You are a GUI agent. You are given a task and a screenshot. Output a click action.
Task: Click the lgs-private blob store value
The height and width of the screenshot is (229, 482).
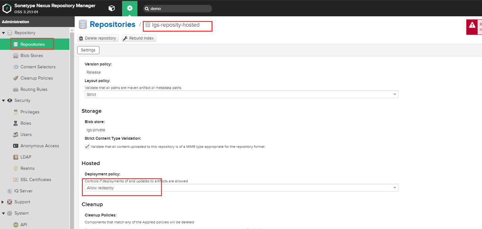click(x=96, y=130)
